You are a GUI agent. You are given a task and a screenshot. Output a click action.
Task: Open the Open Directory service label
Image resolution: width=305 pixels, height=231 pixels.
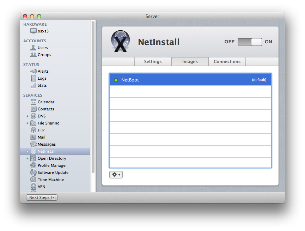(x=52, y=158)
